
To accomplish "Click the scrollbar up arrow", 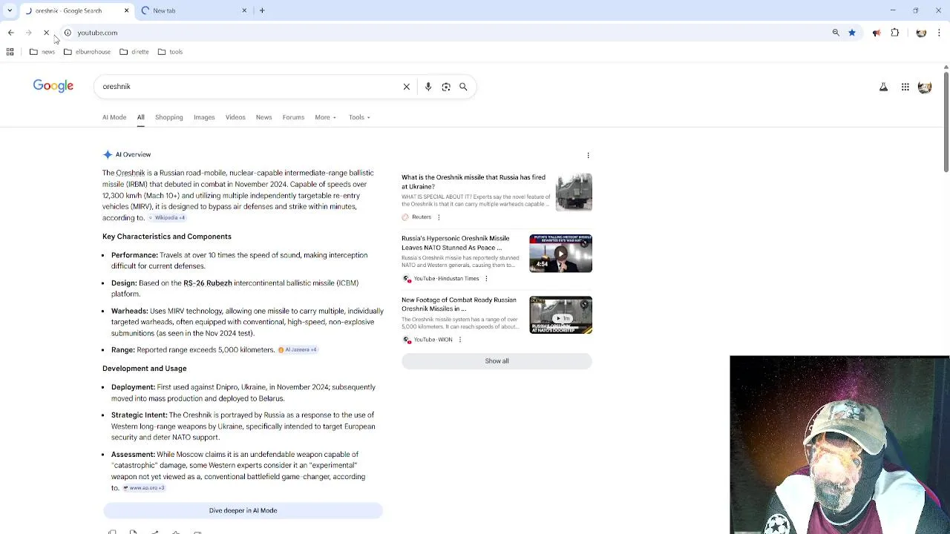I will pos(946,67).
